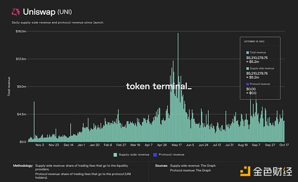Click the Nov 3 x-axis date label
This screenshot has width=298, height=182.
(40, 145)
